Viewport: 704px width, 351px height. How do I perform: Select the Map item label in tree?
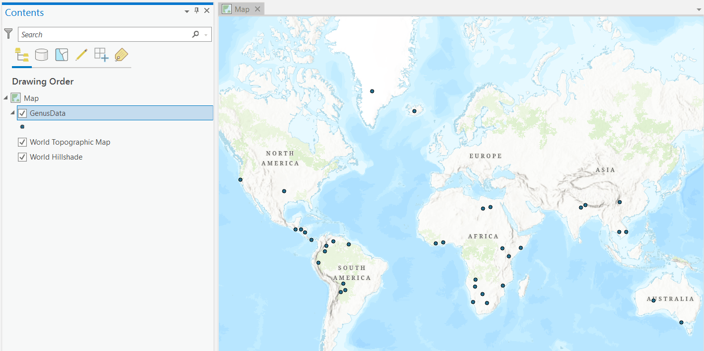click(x=31, y=98)
